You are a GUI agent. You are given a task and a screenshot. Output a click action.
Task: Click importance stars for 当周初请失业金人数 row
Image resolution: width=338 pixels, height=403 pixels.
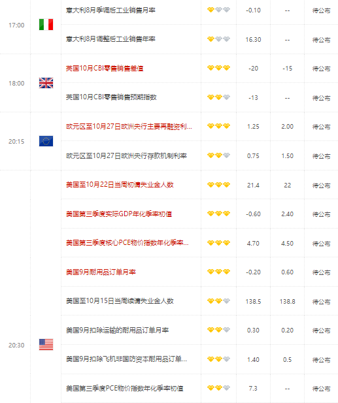coord(218,185)
